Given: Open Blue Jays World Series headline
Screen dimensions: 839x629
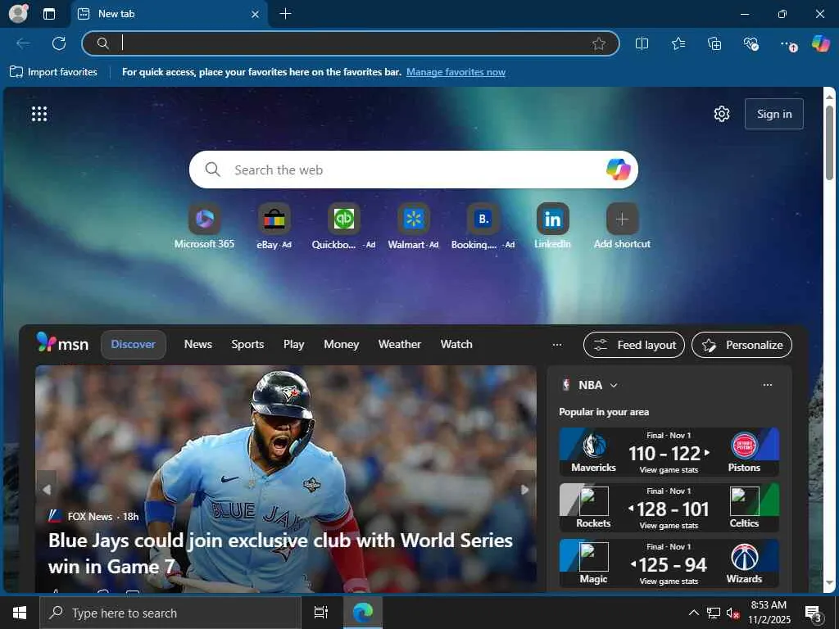Looking at the screenshot, I should [x=280, y=553].
